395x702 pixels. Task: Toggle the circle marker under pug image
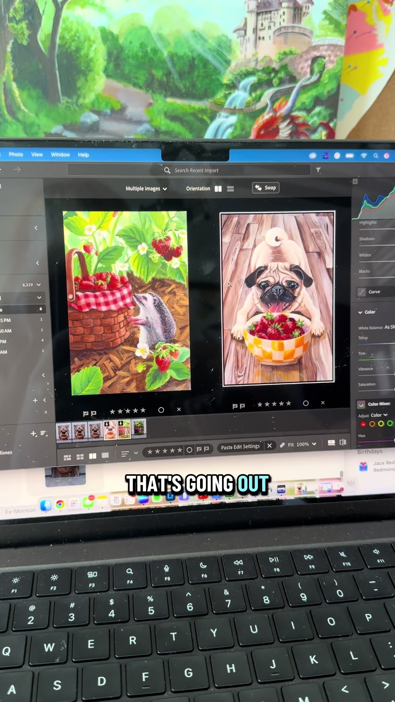click(x=306, y=403)
